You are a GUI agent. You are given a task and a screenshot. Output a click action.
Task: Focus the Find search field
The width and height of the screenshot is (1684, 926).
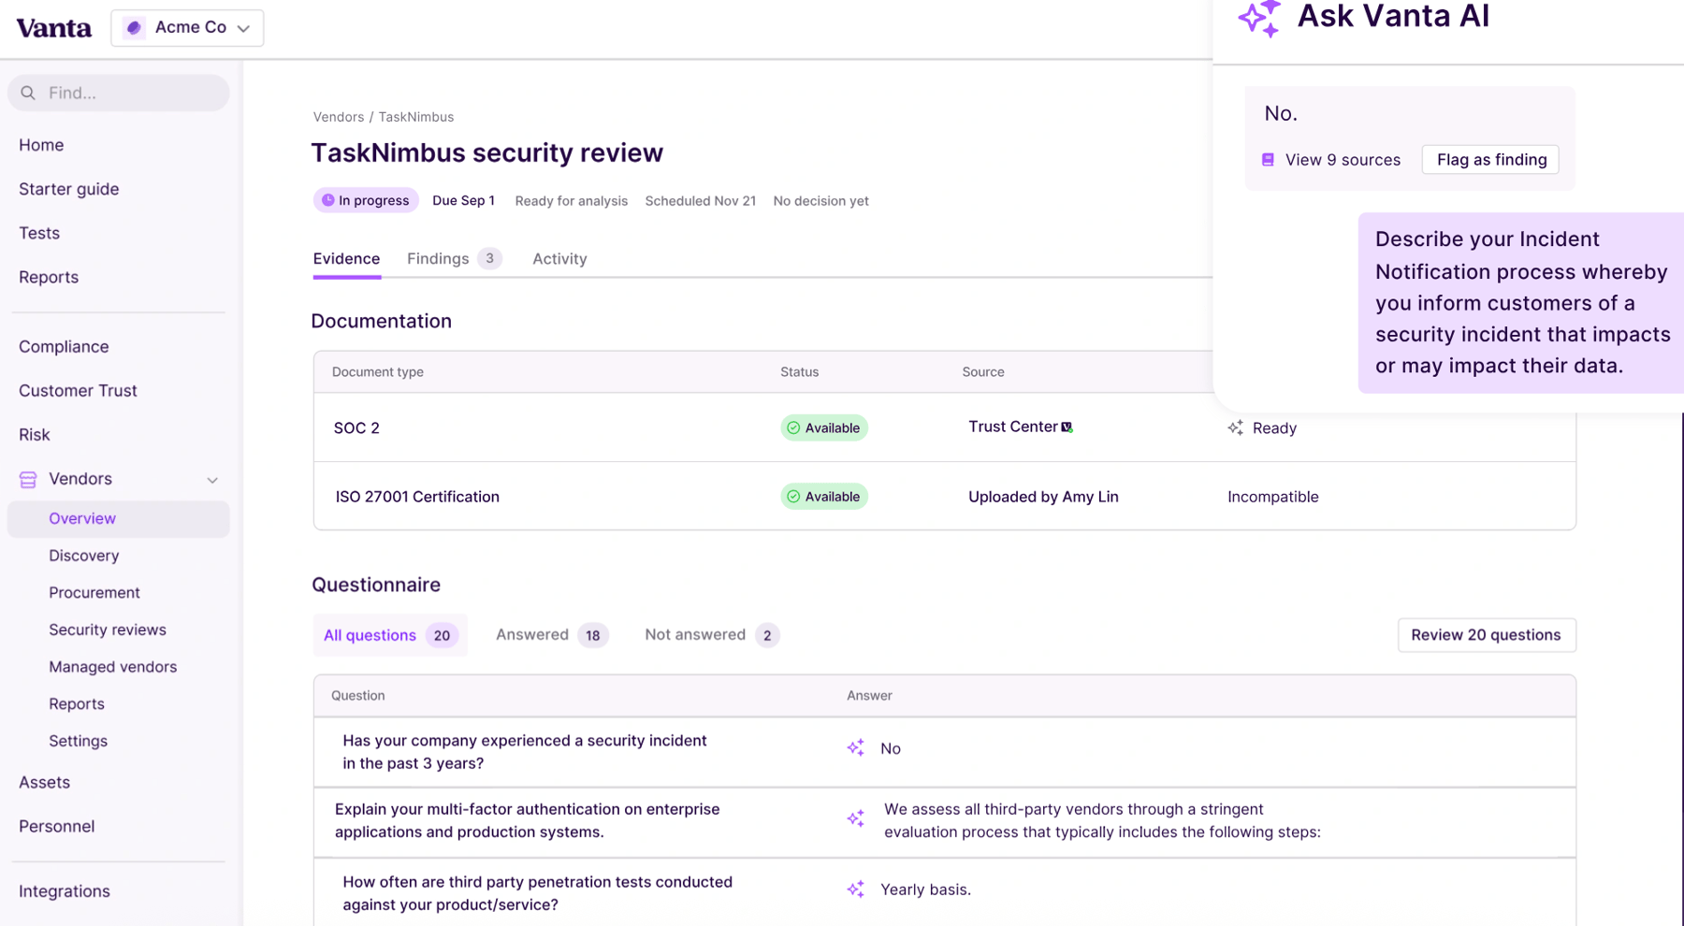pyautogui.click(x=119, y=93)
